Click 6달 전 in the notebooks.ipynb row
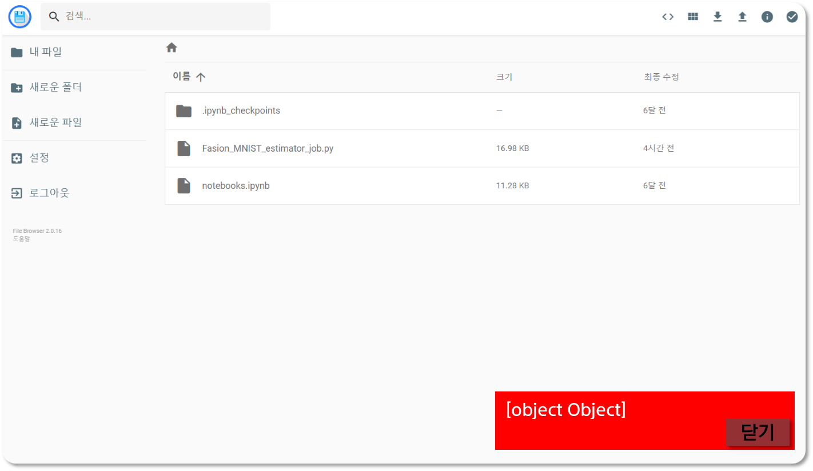 [654, 185]
